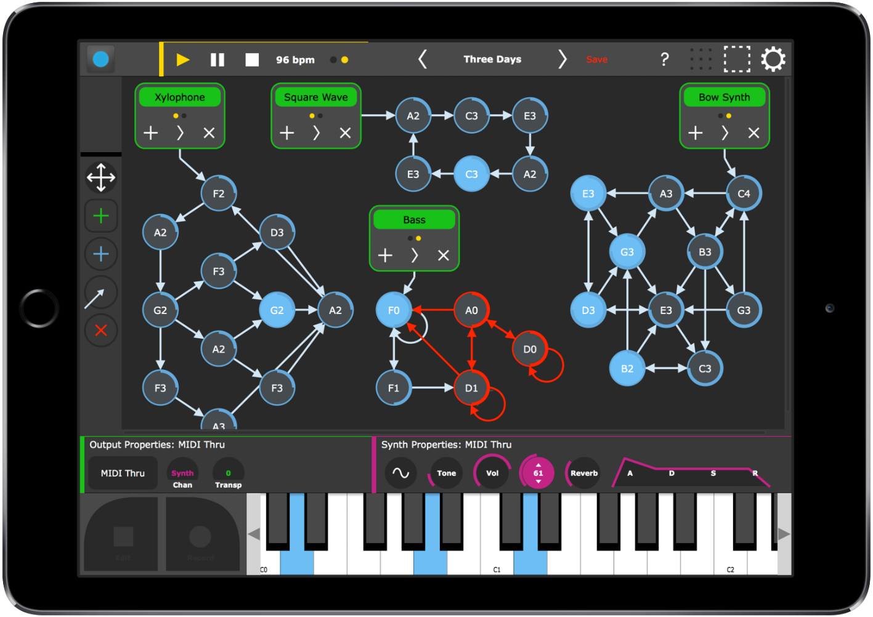Adjust the Vol knob in Synth Properties
This screenshot has width=873, height=617.
click(x=492, y=473)
